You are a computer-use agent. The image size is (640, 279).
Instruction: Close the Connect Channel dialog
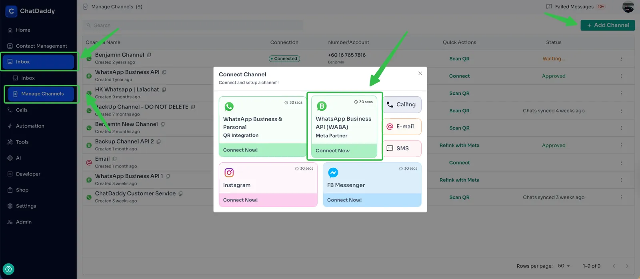tap(420, 74)
